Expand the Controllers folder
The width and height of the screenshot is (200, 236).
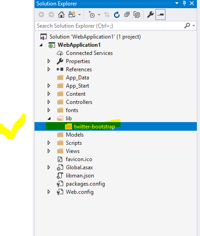(x=49, y=102)
